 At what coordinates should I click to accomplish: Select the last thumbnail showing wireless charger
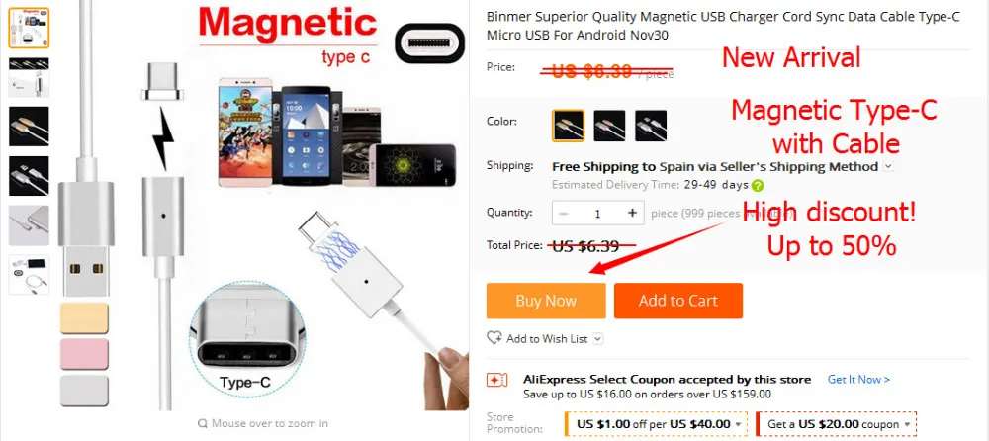click(x=29, y=275)
